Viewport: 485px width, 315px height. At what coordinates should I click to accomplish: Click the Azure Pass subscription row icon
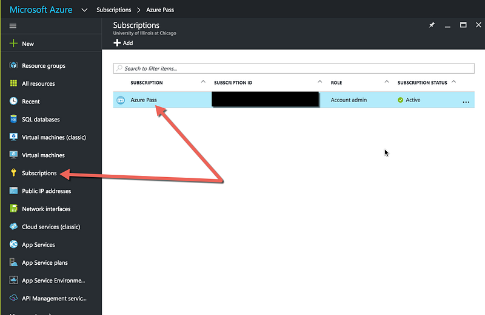click(x=121, y=100)
